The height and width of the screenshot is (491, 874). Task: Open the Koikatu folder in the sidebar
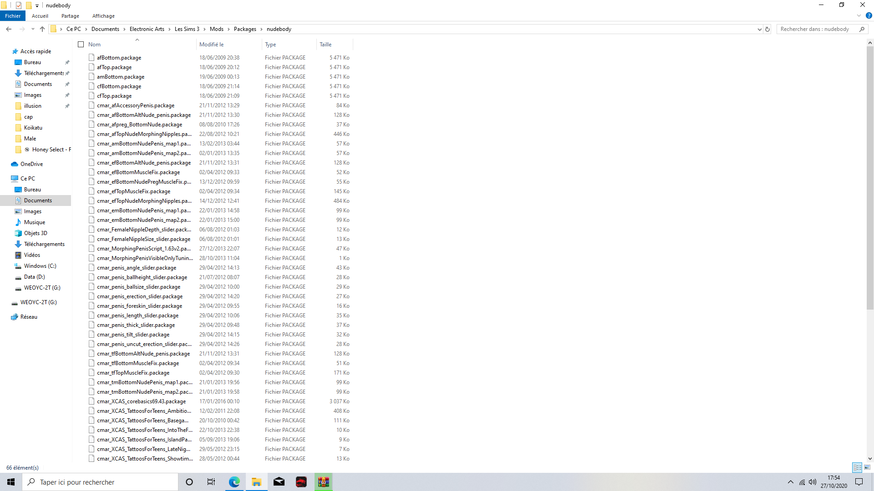[x=33, y=128]
